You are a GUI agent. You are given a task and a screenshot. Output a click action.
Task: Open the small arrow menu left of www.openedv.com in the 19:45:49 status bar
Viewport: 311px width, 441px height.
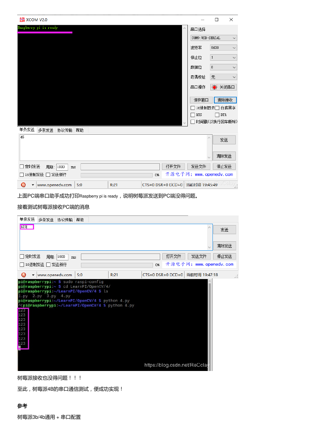tap(33, 185)
